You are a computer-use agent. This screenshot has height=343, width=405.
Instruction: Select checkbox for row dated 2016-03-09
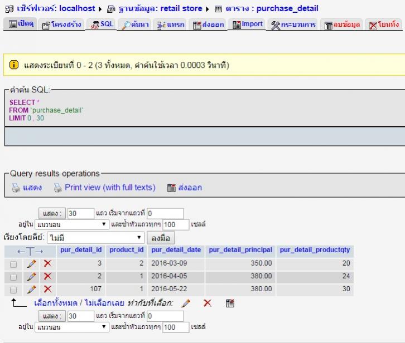[13, 264]
